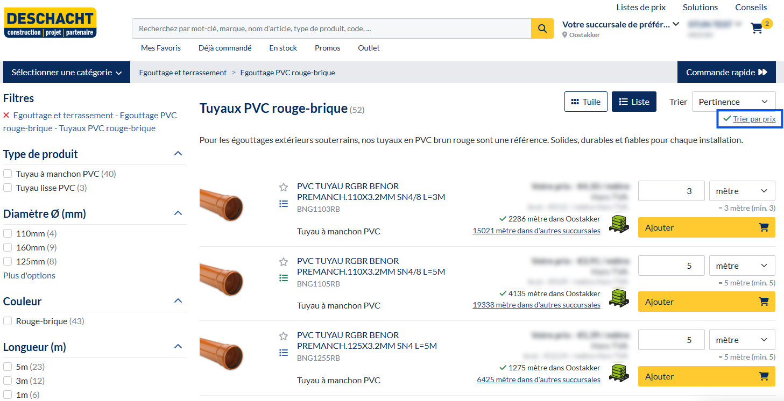
Task: Click Plus d'options under diameter filters
Action: (29, 275)
